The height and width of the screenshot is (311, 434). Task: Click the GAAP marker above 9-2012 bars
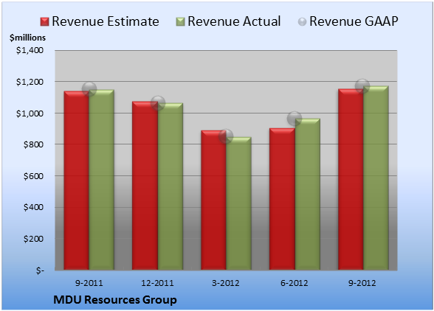pyautogui.click(x=362, y=85)
